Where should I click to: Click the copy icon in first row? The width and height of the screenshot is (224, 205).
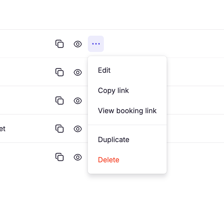(60, 44)
